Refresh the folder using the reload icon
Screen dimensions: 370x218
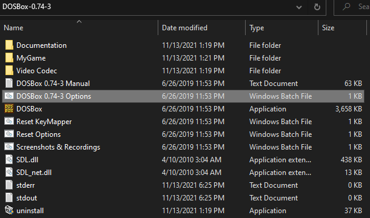(x=317, y=7)
